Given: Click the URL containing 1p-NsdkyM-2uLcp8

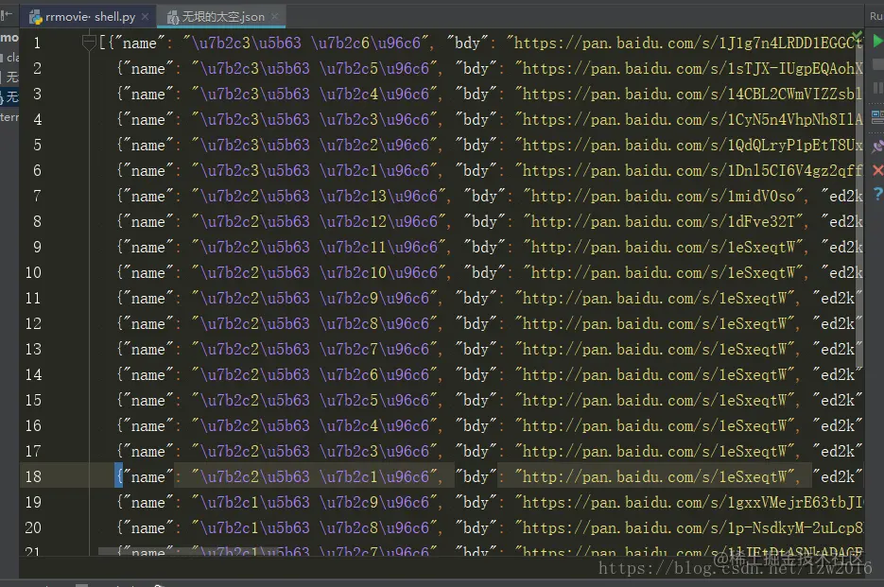Looking at the screenshot, I should coord(688,527).
